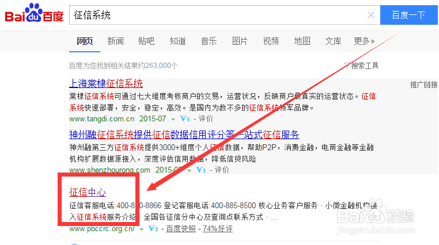439x245 pixels.
Task: Expand the 更多» menu
Action: click(364, 41)
